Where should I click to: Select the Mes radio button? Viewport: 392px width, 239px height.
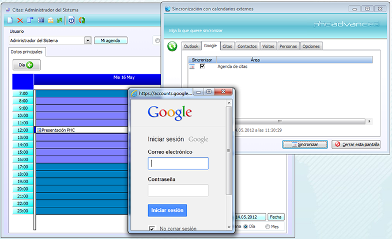tap(267, 226)
